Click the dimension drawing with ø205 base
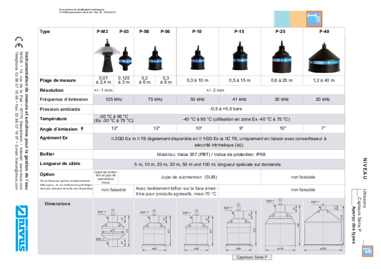 pyautogui.click(x=324, y=225)
